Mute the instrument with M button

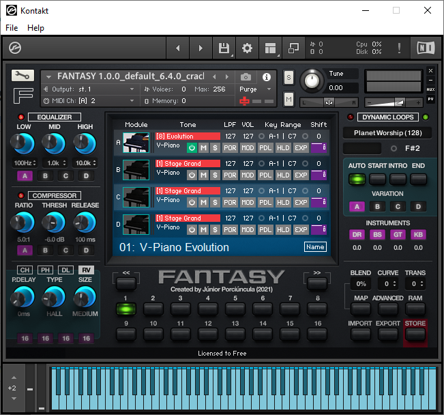[x=288, y=99]
